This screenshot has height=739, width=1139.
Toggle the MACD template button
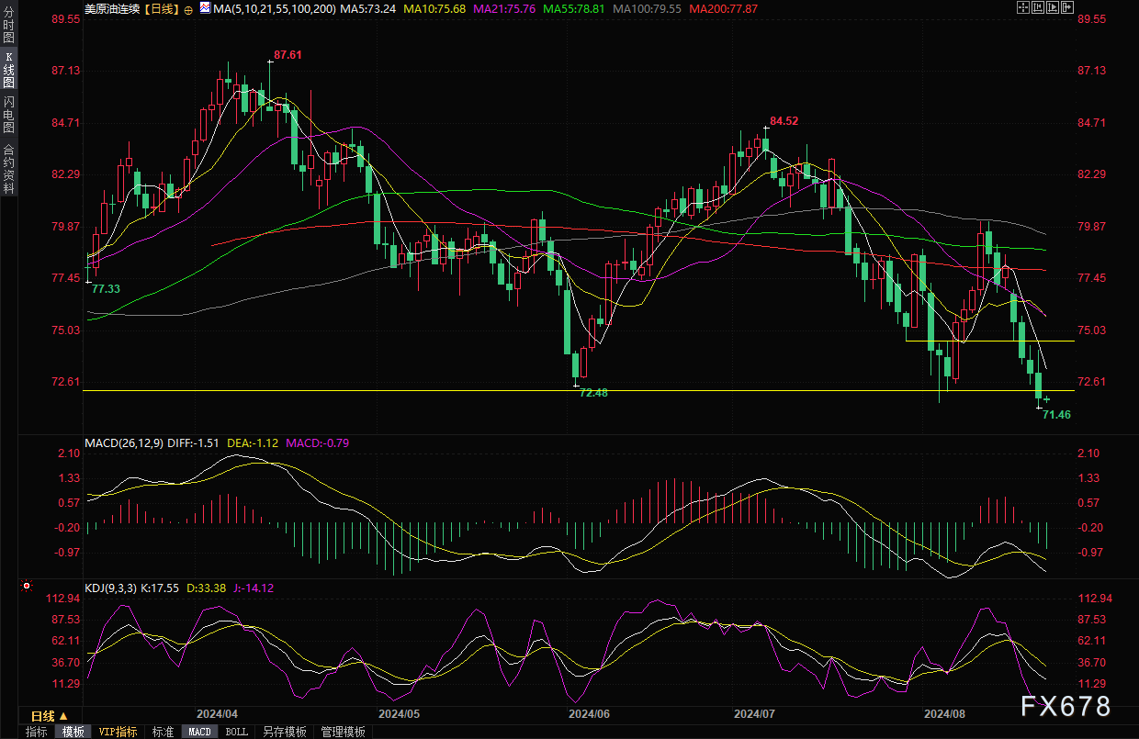[199, 732]
